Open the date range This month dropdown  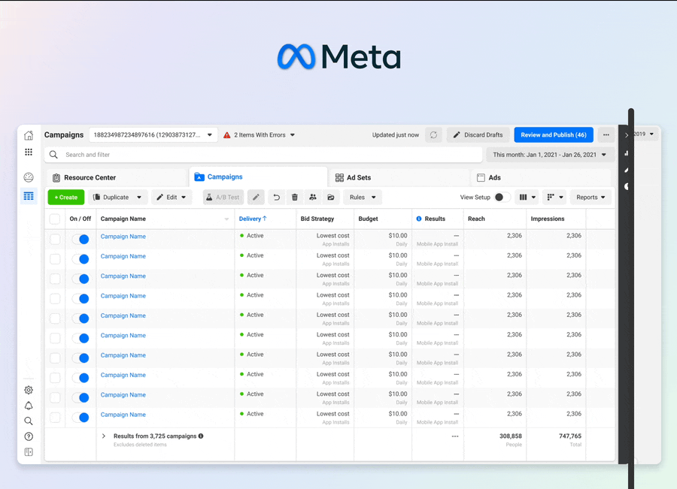550,155
